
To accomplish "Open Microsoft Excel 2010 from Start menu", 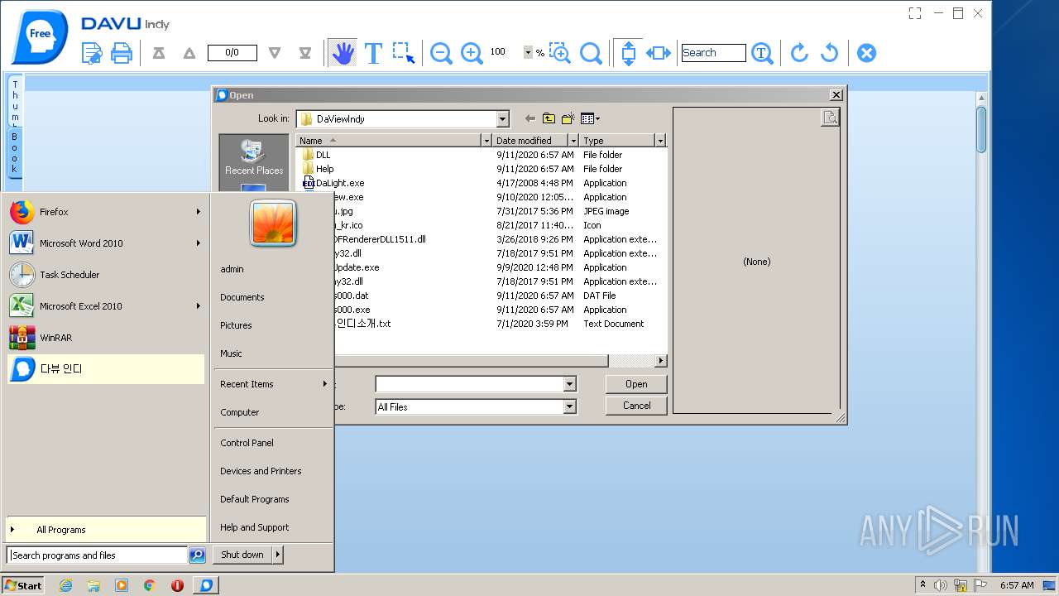I will tap(105, 306).
